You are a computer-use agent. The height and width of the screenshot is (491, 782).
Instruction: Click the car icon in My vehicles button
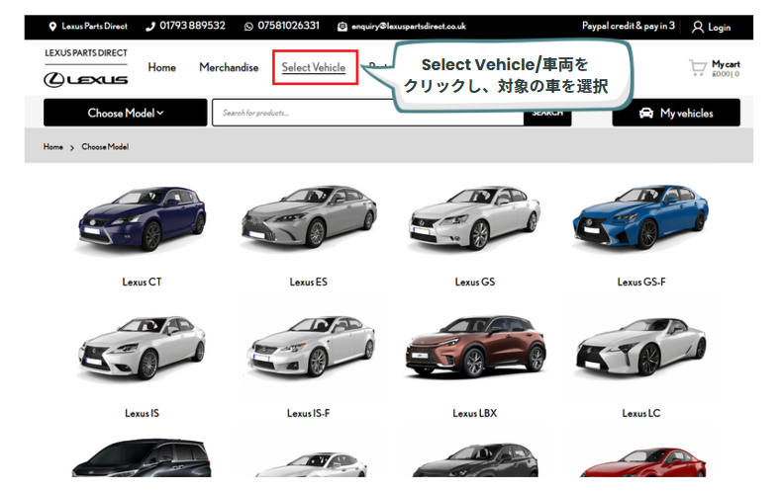645,113
